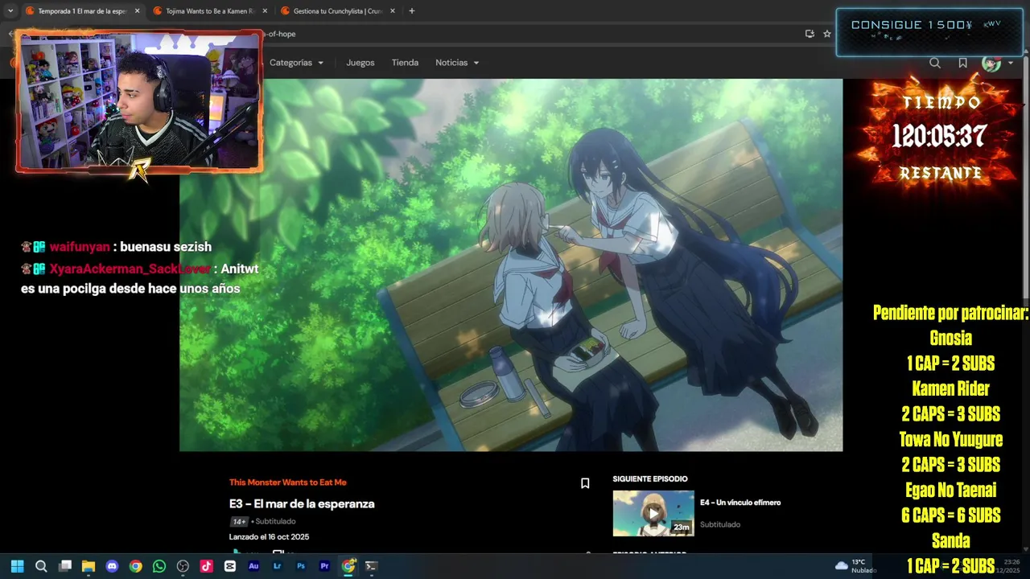The image size is (1030, 579).
Task: Switch to the 'Temporada 1 El mar de la esperanza' tab
Action: tap(80, 11)
